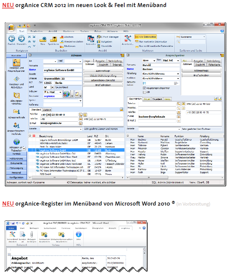Click the dial icon next to Ansprechpartner Telefon
Viewport: 229px width, 276px height.
[179, 104]
